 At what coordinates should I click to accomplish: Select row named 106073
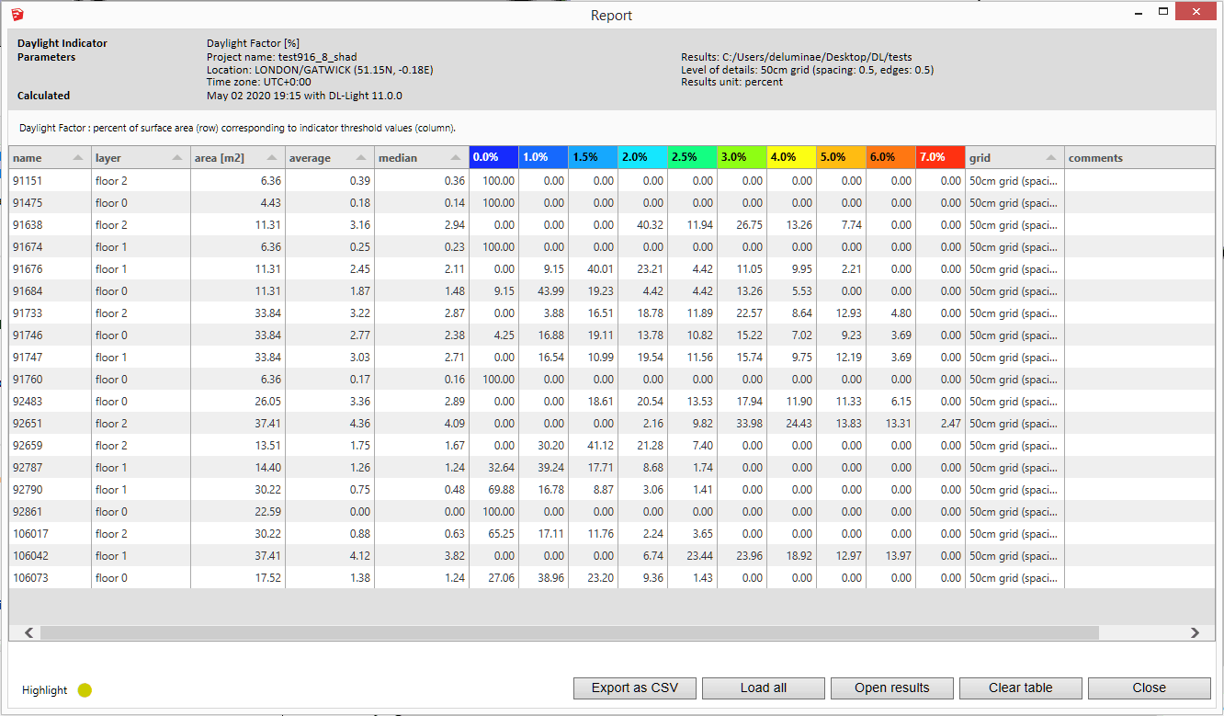click(612, 578)
